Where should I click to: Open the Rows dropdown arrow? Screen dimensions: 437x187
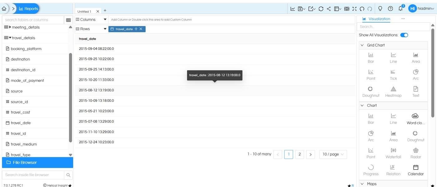tap(105, 29)
